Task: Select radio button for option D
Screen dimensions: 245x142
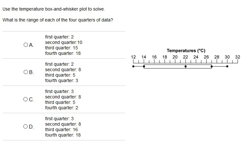Action: pyautogui.click(x=26, y=127)
